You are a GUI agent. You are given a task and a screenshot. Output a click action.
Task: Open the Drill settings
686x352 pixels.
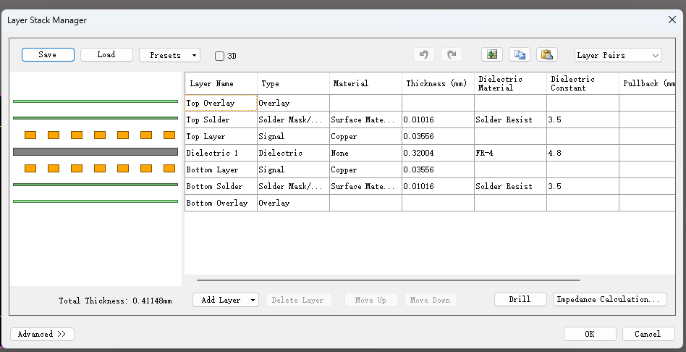(x=520, y=299)
